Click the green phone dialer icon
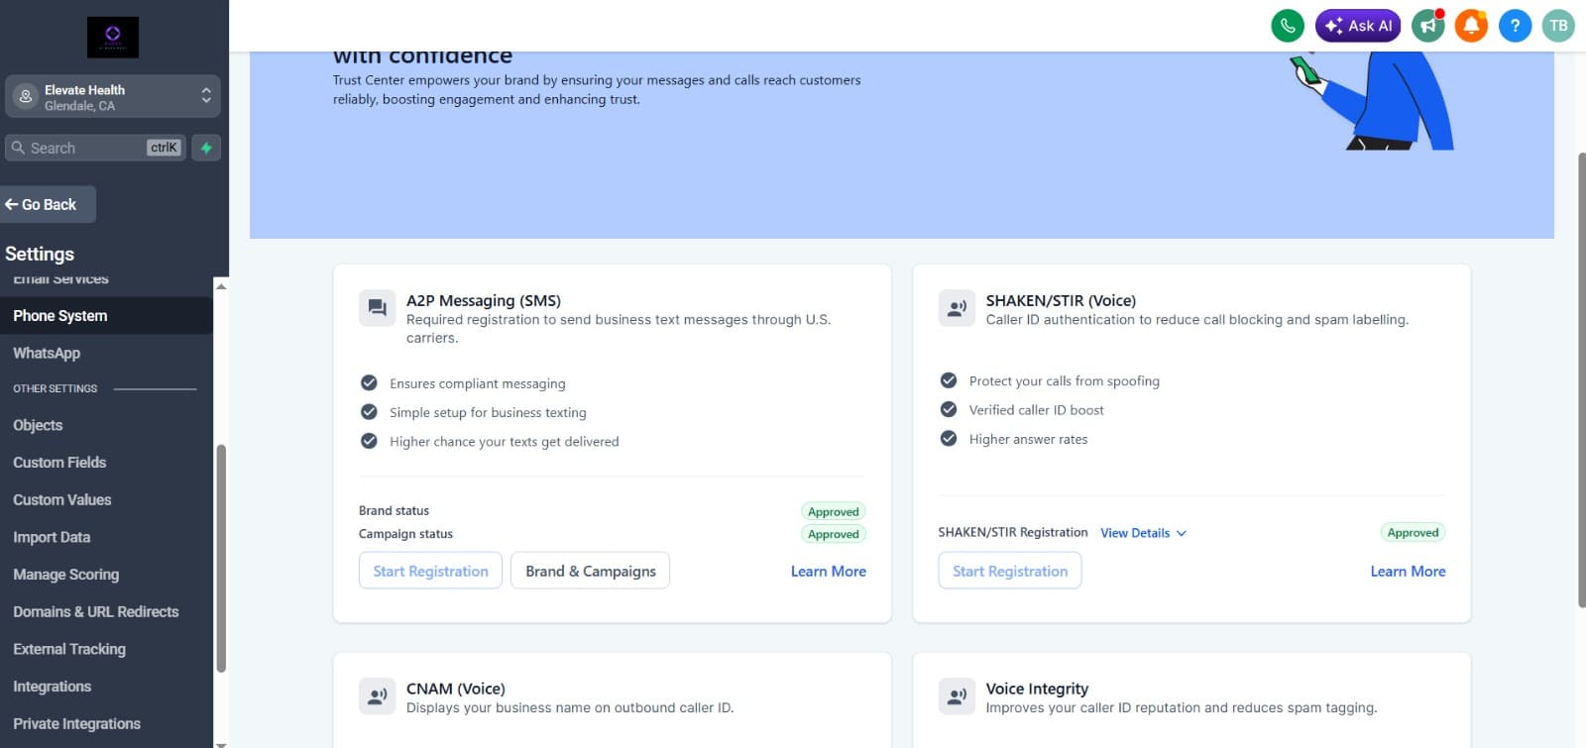Viewport: 1586px width, 748px height. pyautogui.click(x=1287, y=26)
